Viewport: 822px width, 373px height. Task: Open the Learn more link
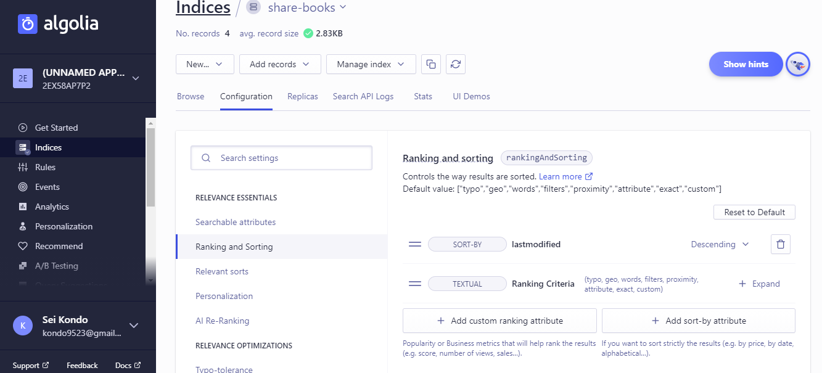[x=565, y=176]
